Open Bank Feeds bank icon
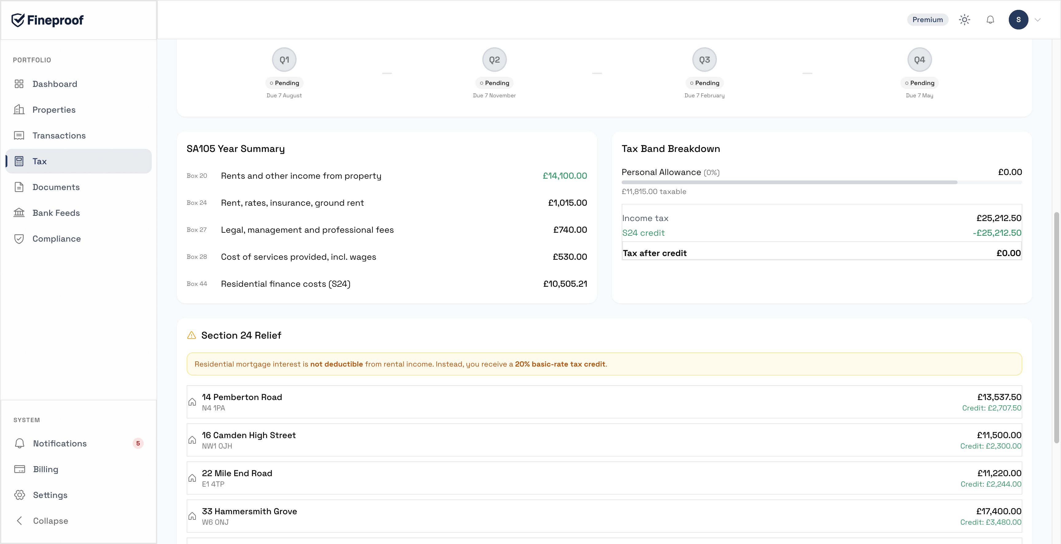1061x544 pixels. point(19,213)
